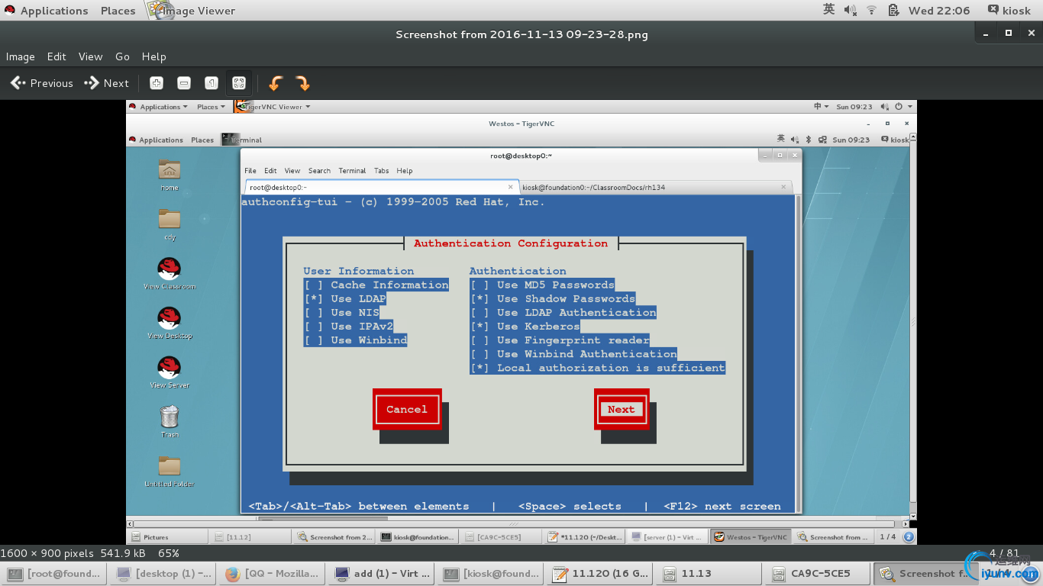Switch to the 11.13 taskbar window

tap(709, 574)
